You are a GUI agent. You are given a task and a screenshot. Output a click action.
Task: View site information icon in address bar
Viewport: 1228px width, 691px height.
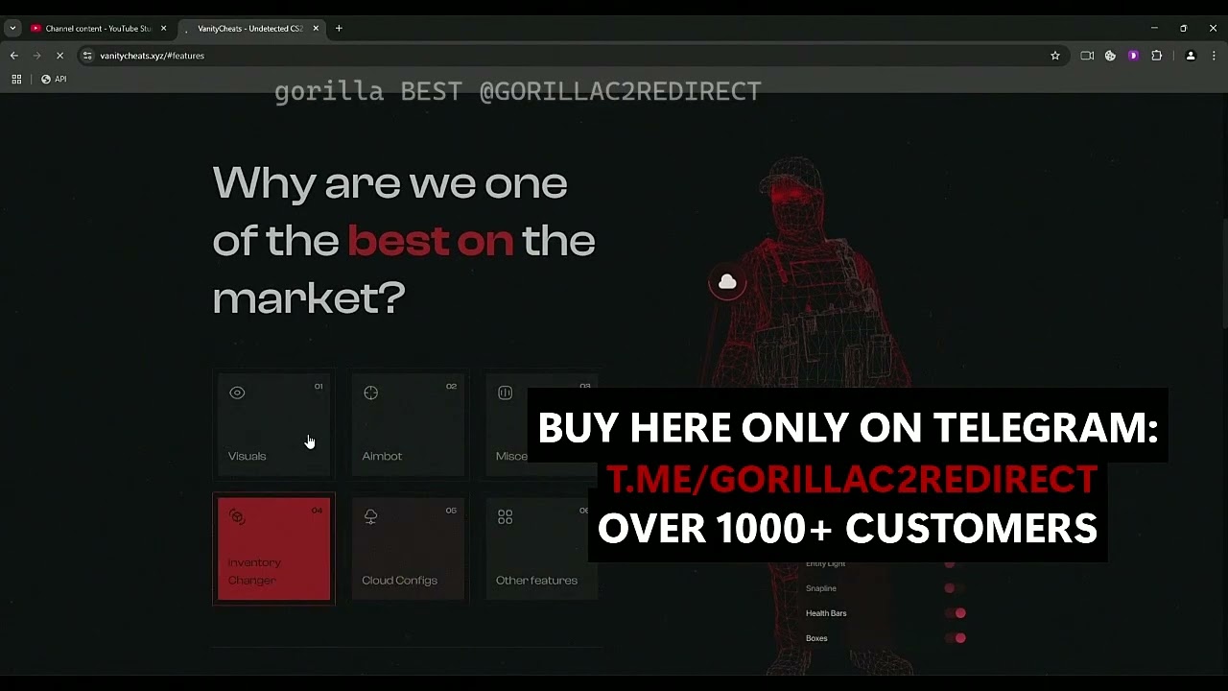point(87,56)
